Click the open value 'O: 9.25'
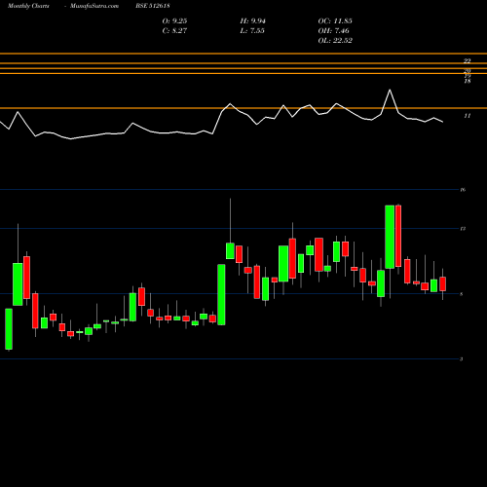 (174, 21)
